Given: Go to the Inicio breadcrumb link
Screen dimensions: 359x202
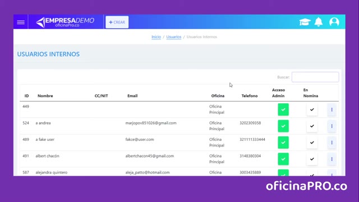Looking at the screenshot, I should click(x=156, y=37).
